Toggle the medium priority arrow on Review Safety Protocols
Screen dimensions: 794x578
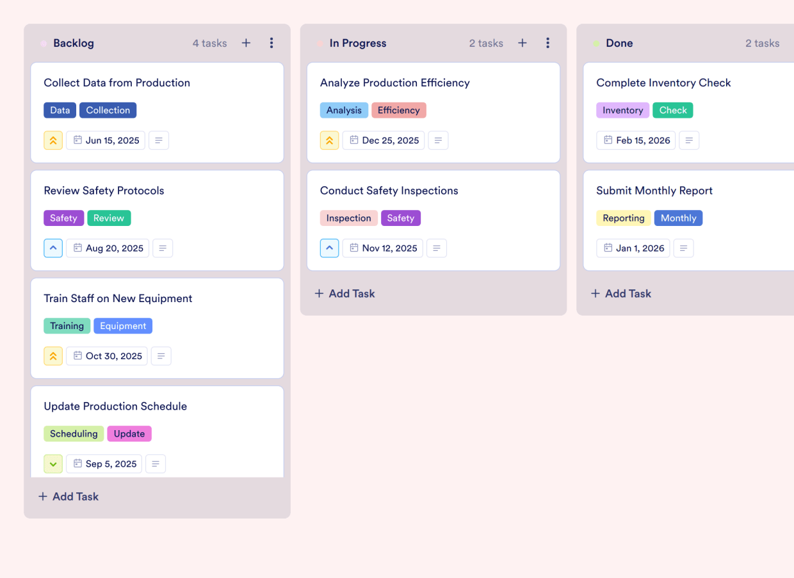[53, 248]
